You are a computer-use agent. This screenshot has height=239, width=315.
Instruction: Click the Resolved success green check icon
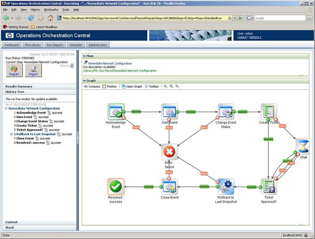pyautogui.click(x=116, y=187)
